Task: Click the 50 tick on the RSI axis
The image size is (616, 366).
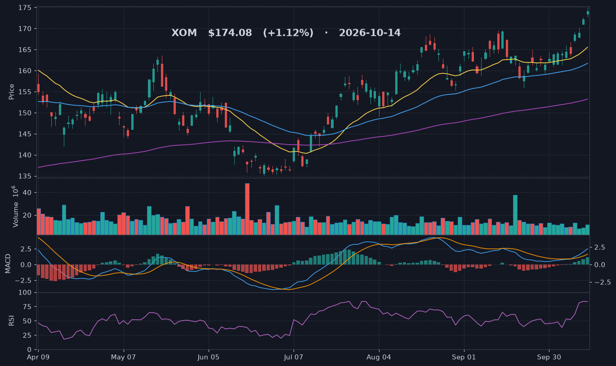Action: pyautogui.click(x=27, y=321)
